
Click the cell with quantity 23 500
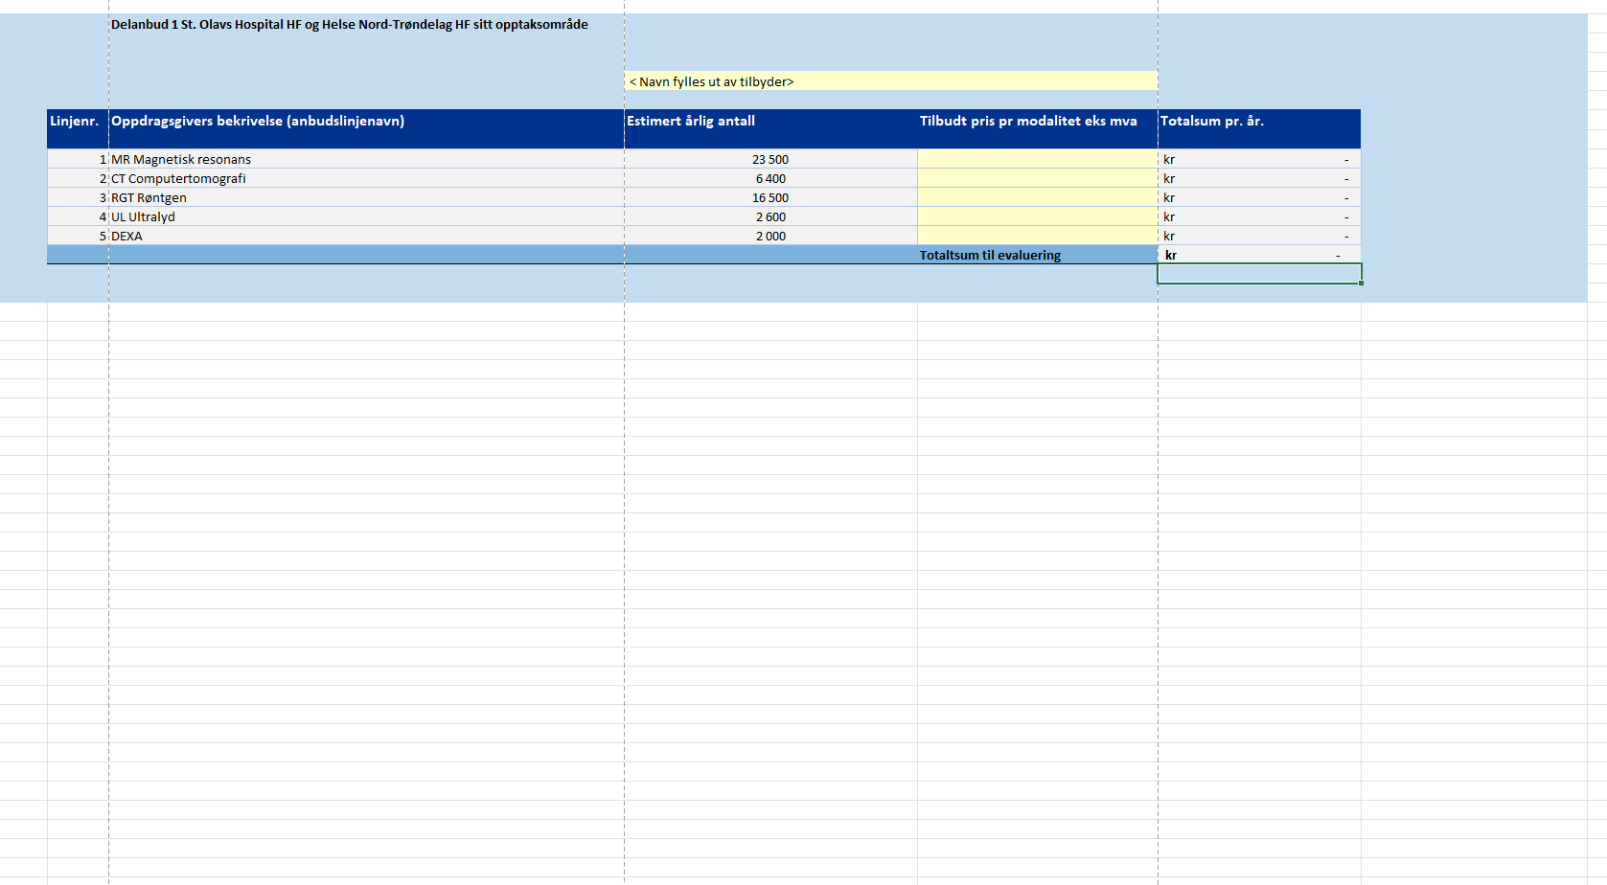(x=769, y=159)
